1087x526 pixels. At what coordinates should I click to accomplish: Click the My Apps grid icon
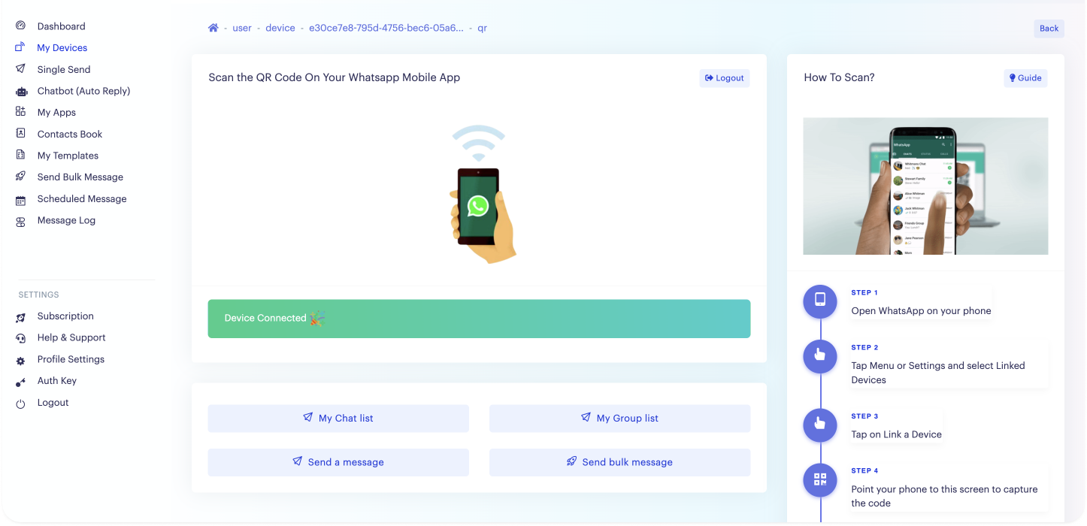21,112
